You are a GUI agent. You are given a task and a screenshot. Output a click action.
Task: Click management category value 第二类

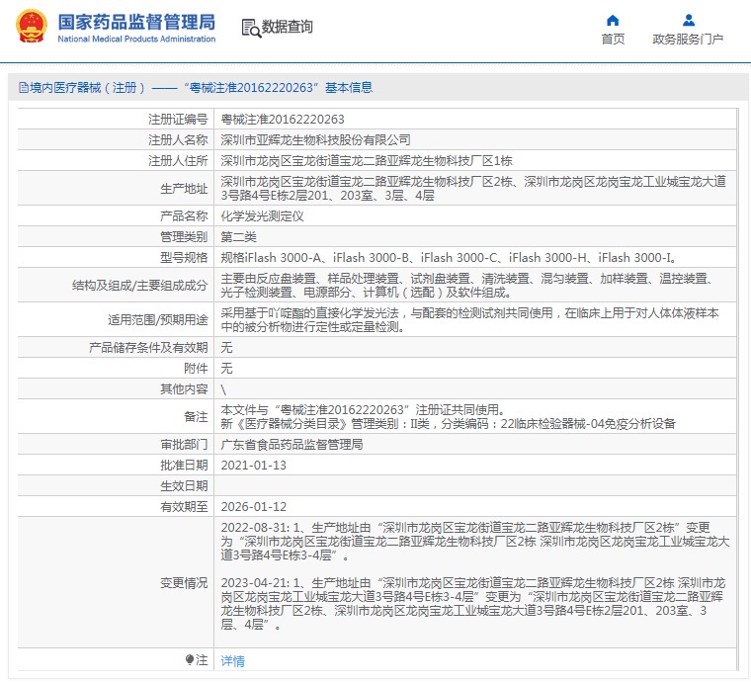click(x=238, y=236)
